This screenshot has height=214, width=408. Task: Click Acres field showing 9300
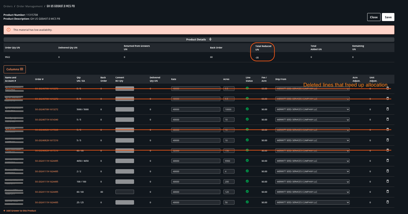[229, 161]
